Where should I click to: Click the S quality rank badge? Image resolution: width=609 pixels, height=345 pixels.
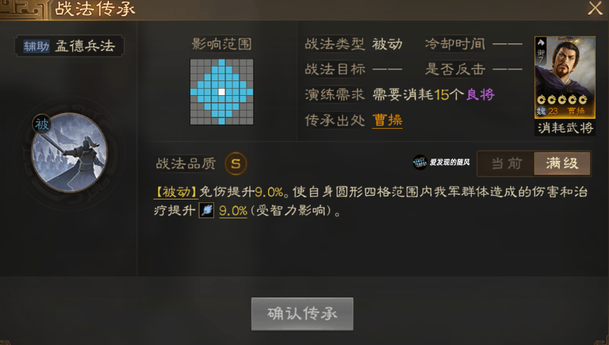tap(235, 164)
